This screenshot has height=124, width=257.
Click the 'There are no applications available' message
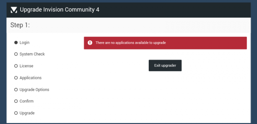pos(131,43)
